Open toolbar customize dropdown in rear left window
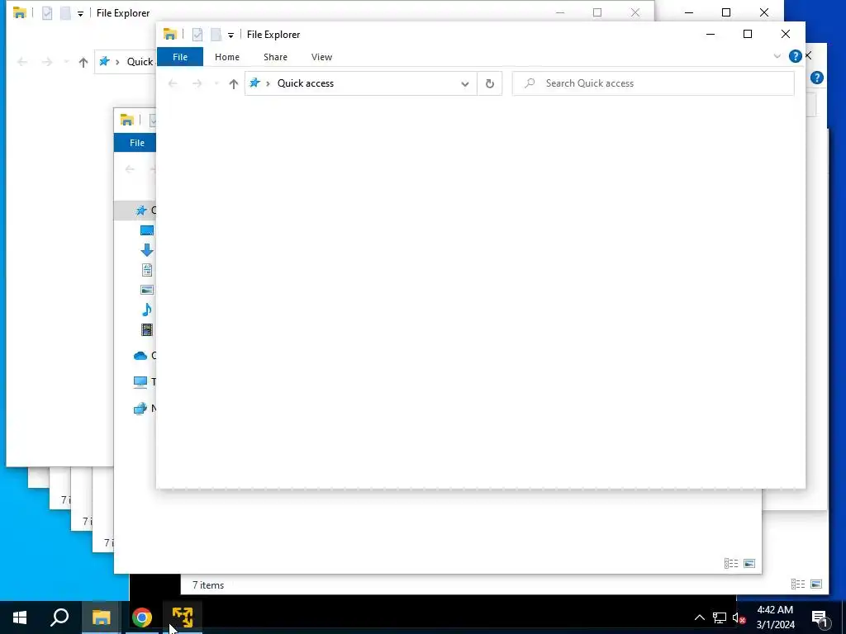 pyautogui.click(x=80, y=13)
